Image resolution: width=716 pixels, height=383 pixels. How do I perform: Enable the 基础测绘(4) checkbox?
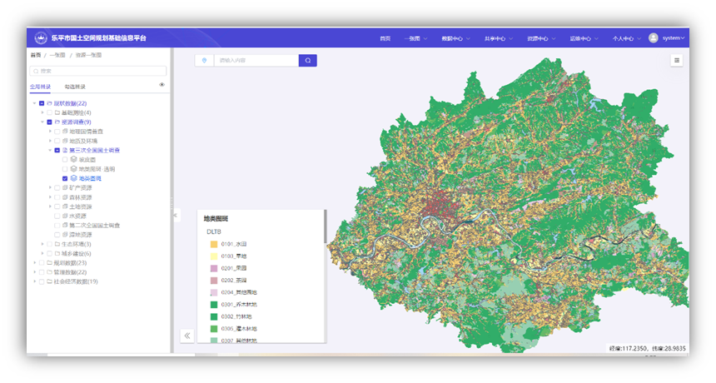[49, 112]
